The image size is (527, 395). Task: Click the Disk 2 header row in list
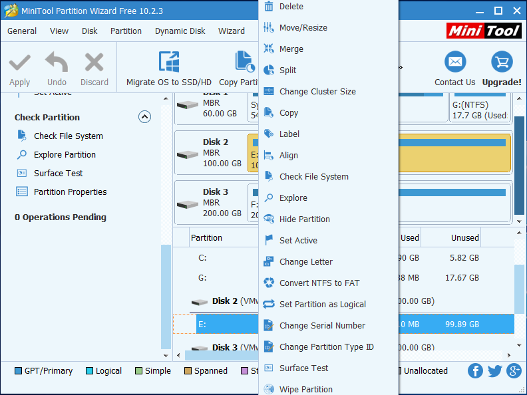coord(343,301)
